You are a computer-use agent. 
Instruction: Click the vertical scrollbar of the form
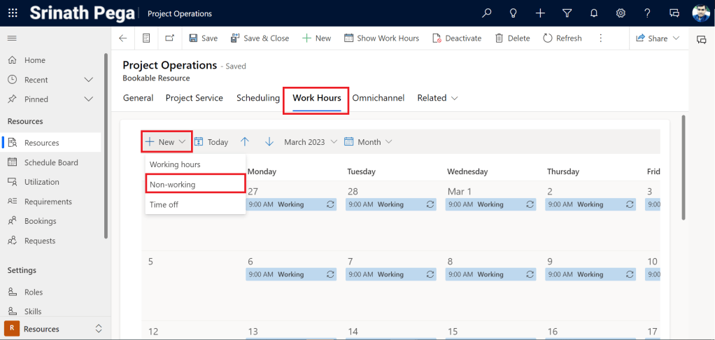tap(682, 168)
